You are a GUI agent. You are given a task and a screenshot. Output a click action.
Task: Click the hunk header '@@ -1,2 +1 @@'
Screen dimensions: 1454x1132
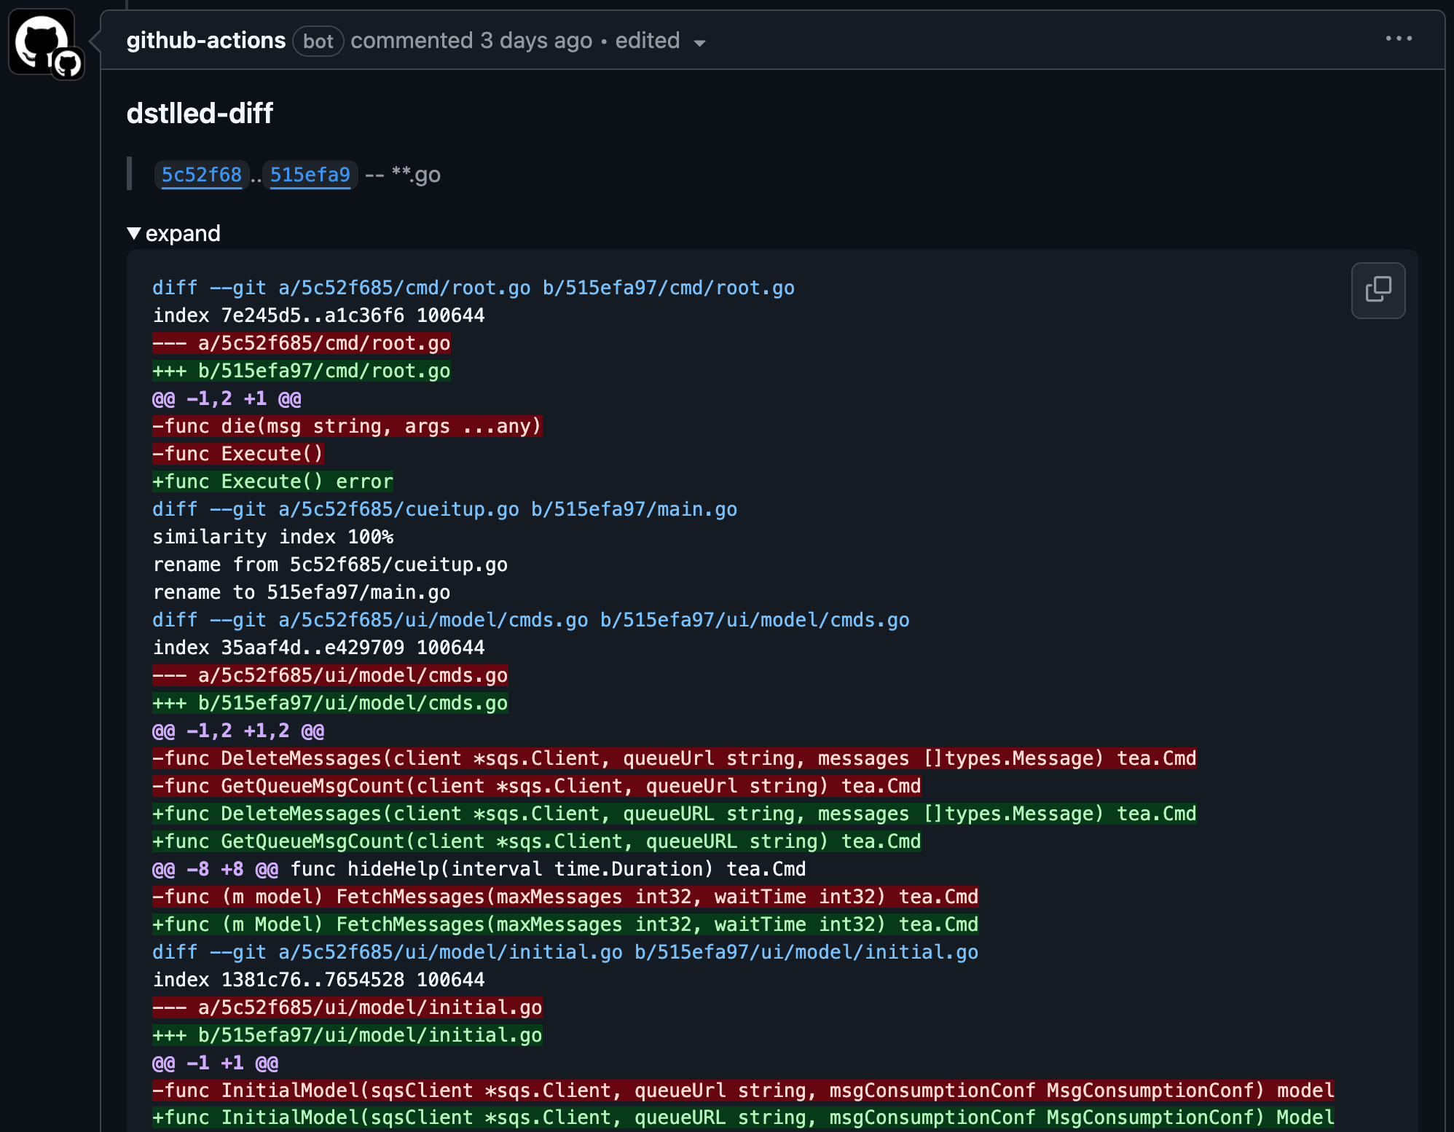click(227, 398)
